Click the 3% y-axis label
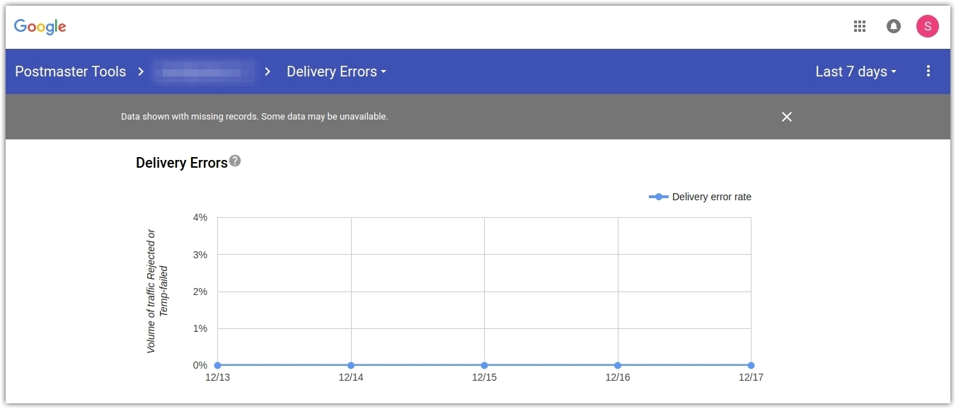This screenshot has width=956, height=409. point(200,254)
